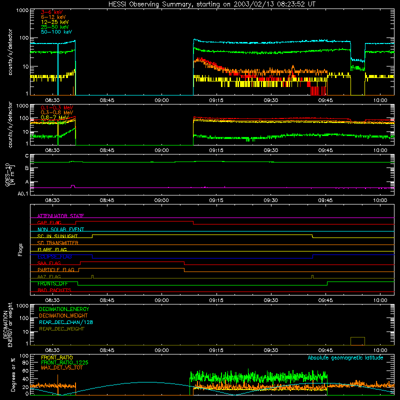Select the NON_SOLAR_EVENT flag label
Screen dimensions: 400x400
click(x=60, y=229)
